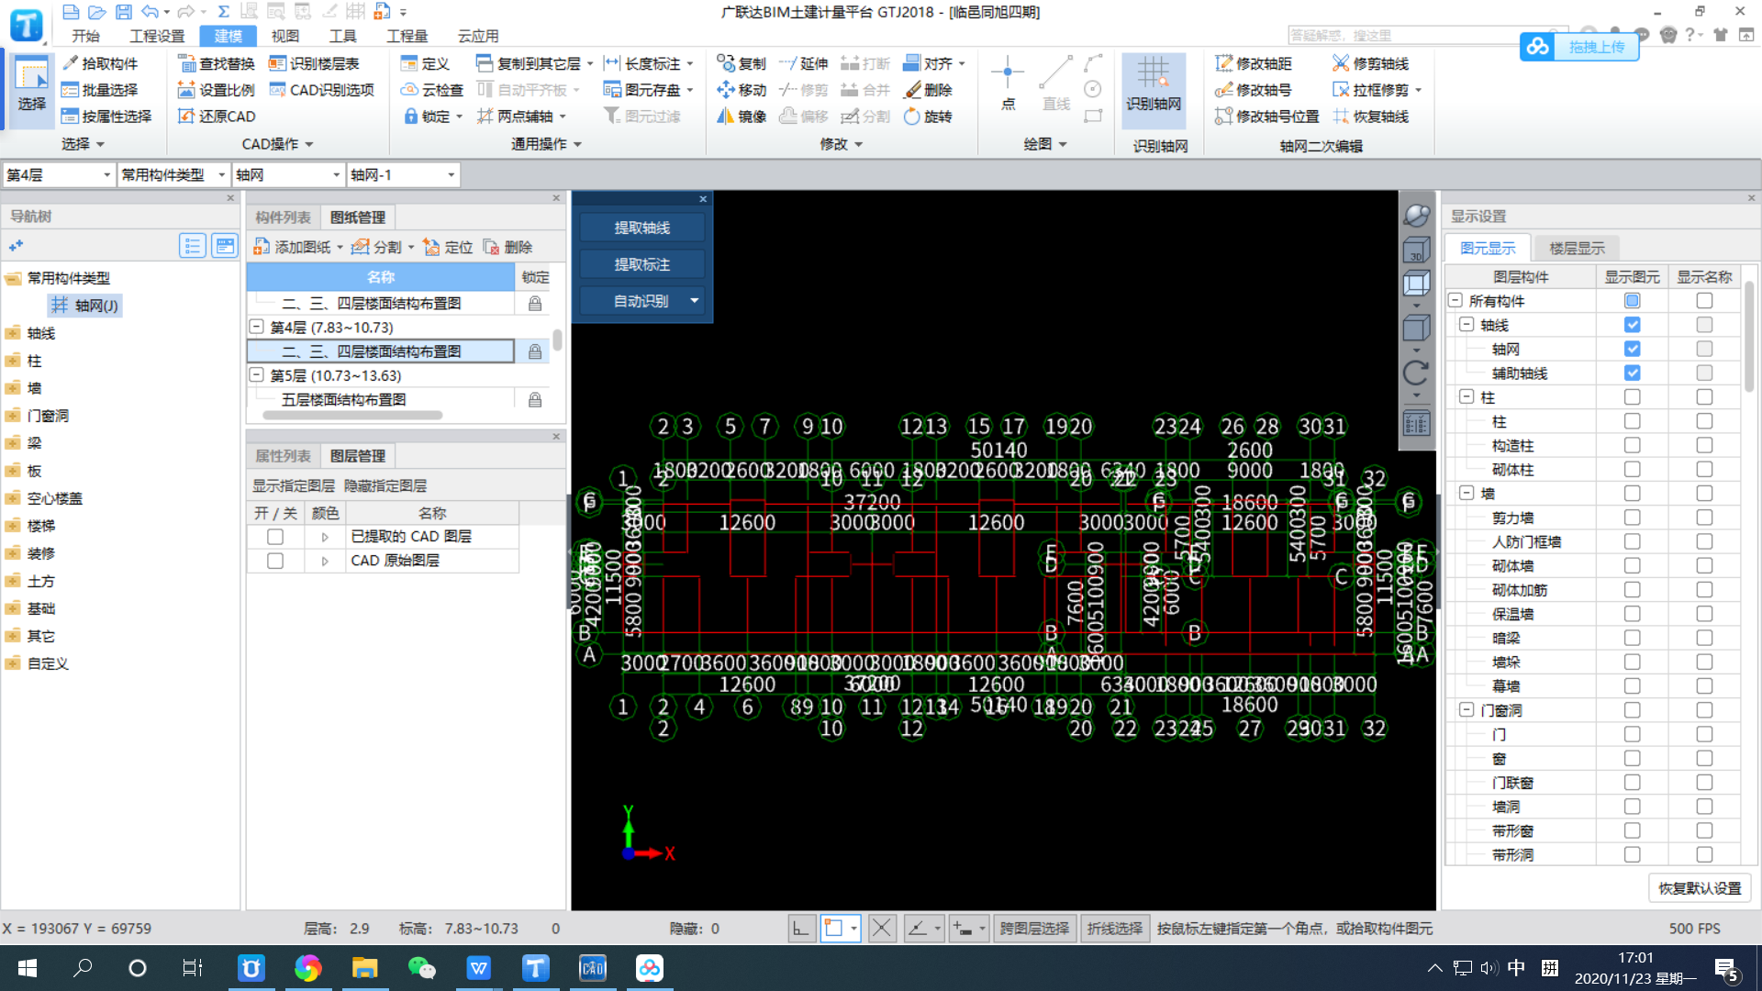Click the 延伸 extend tool
The height and width of the screenshot is (991, 1762).
pos(804,63)
